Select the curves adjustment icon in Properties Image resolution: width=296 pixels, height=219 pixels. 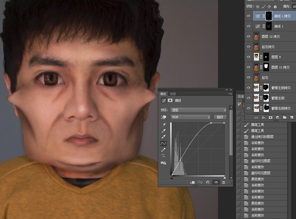click(x=164, y=100)
